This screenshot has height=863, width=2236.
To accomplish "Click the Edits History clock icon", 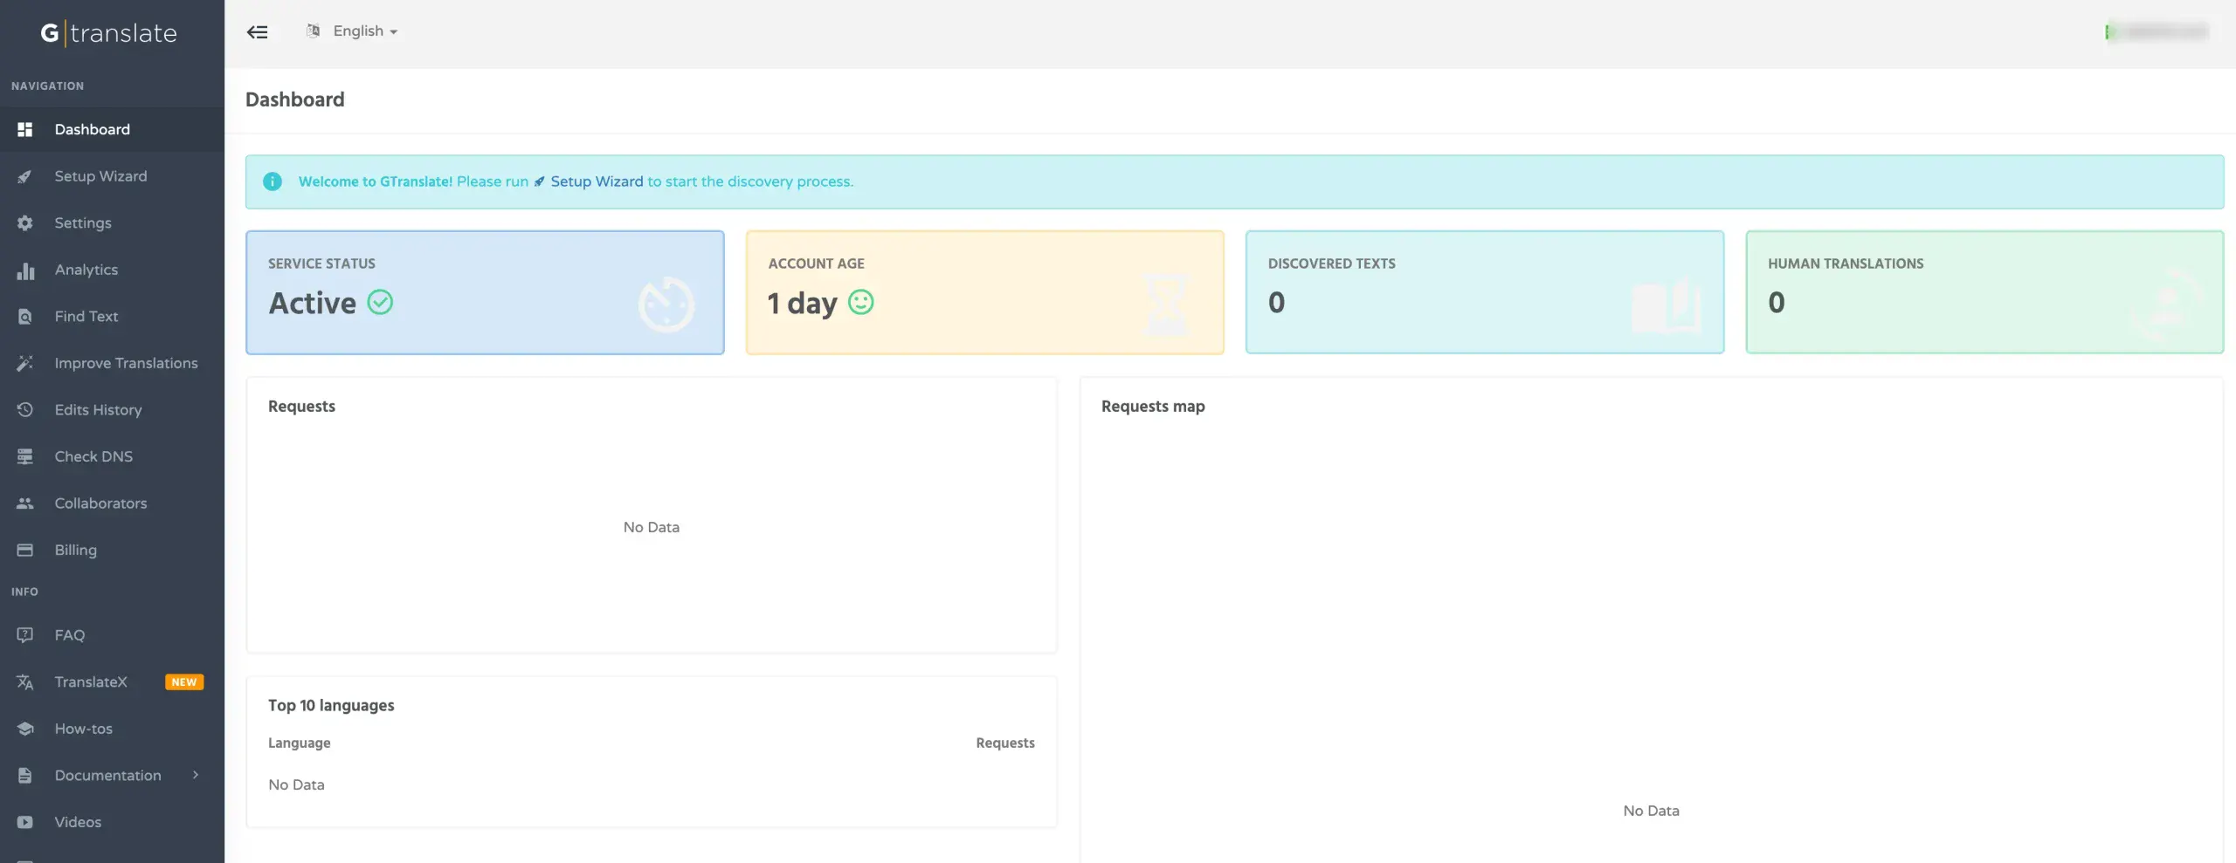I will (24, 410).
